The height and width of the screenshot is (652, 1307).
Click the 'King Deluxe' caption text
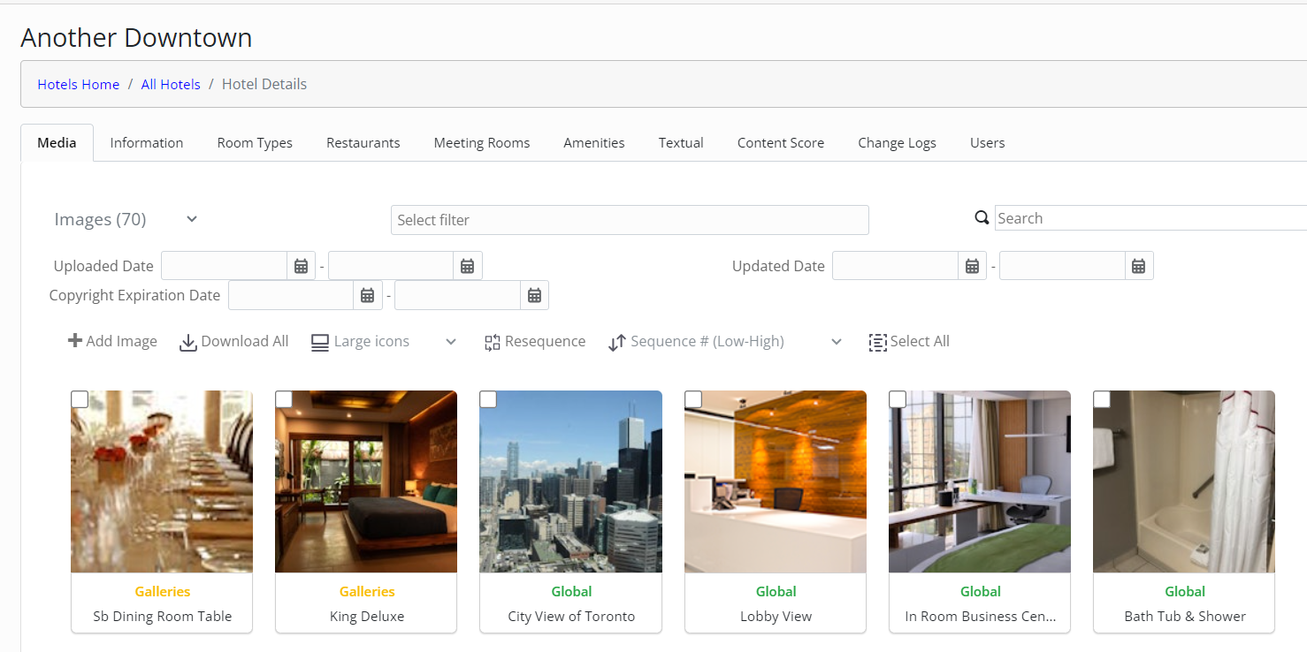367,616
